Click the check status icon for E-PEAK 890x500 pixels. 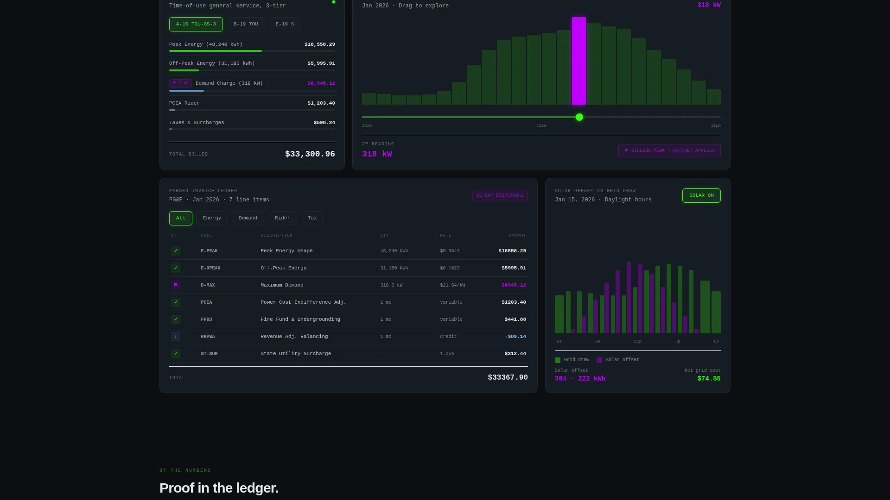[176, 251]
